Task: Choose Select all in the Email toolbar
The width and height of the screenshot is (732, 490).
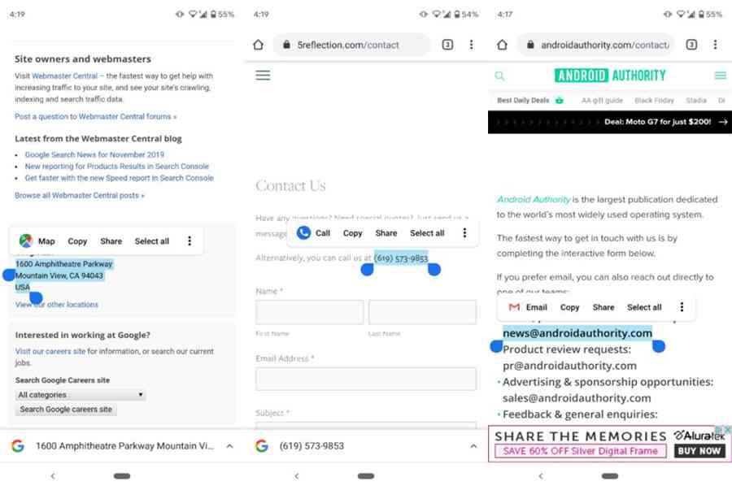Action: pyautogui.click(x=644, y=307)
